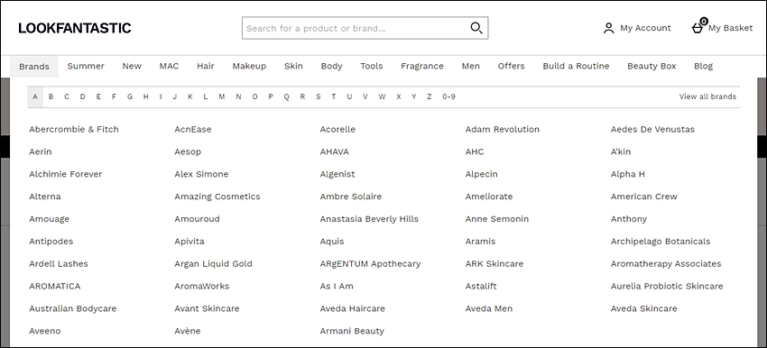Open Adam Revolution brand

coord(503,130)
